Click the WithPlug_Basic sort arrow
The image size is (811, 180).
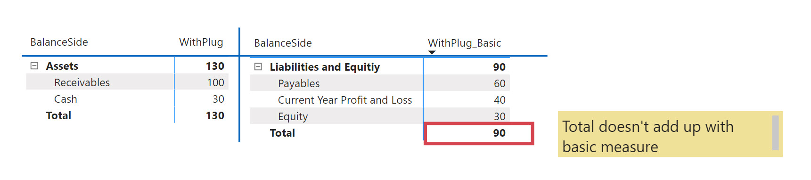point(432,52)
